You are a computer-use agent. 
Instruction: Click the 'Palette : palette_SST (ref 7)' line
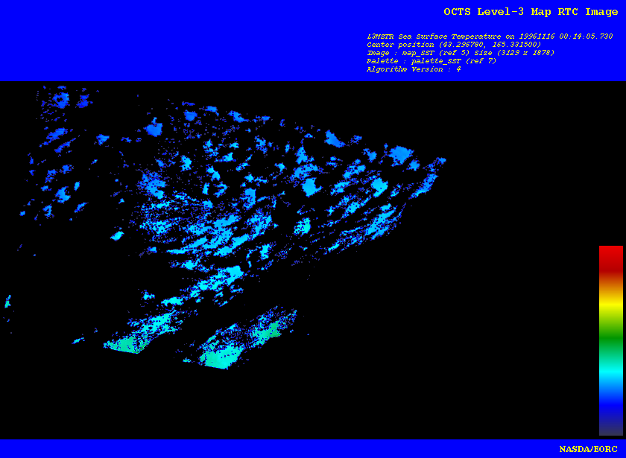click(431, 61)
